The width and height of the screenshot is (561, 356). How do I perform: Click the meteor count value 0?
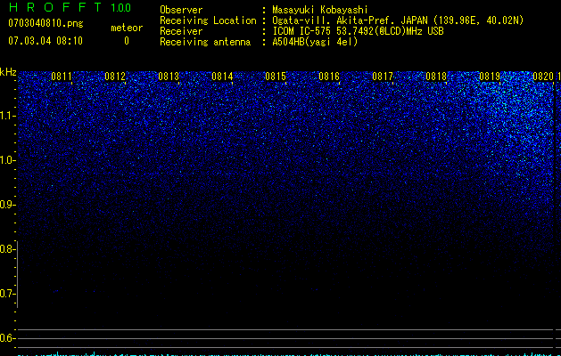(127, 41)
